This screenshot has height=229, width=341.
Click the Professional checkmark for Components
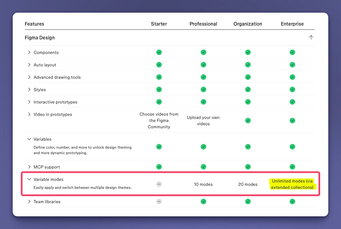(203, 52)
